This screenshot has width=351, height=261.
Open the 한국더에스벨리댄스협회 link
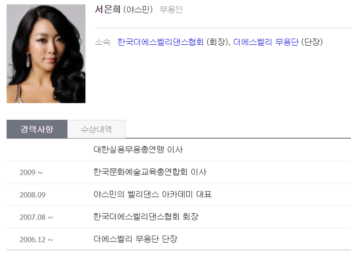point(160,42)
